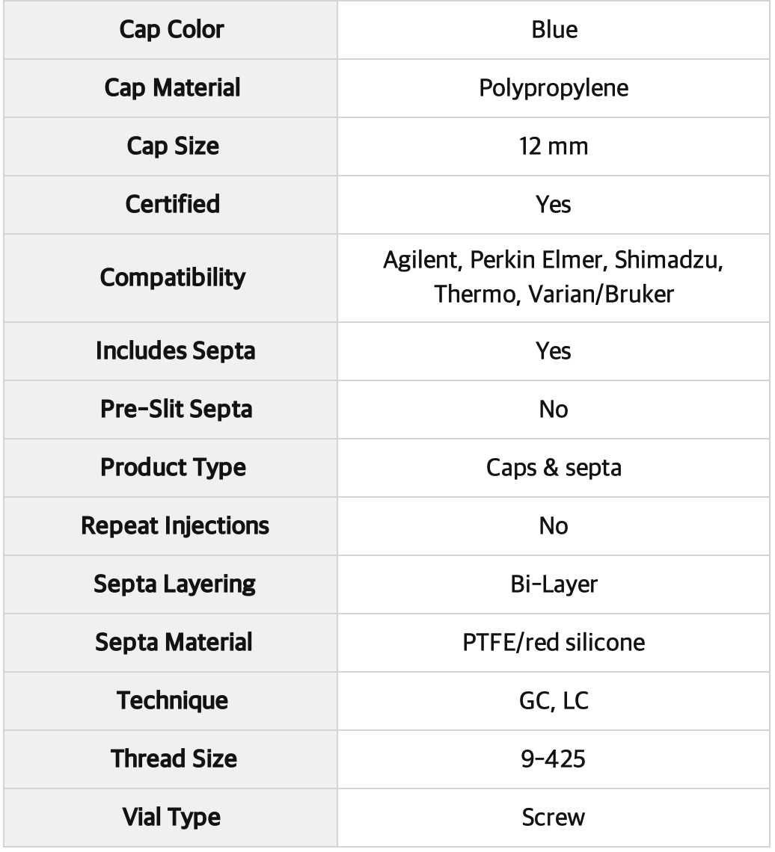The height and width of the screenshot is (852, 775).
Task: Select the Screw vial type value
Action: [x=554, y=817]
